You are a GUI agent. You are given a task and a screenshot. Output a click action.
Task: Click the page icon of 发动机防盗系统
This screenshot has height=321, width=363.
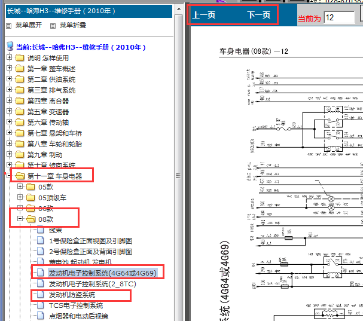click(41, 294)
